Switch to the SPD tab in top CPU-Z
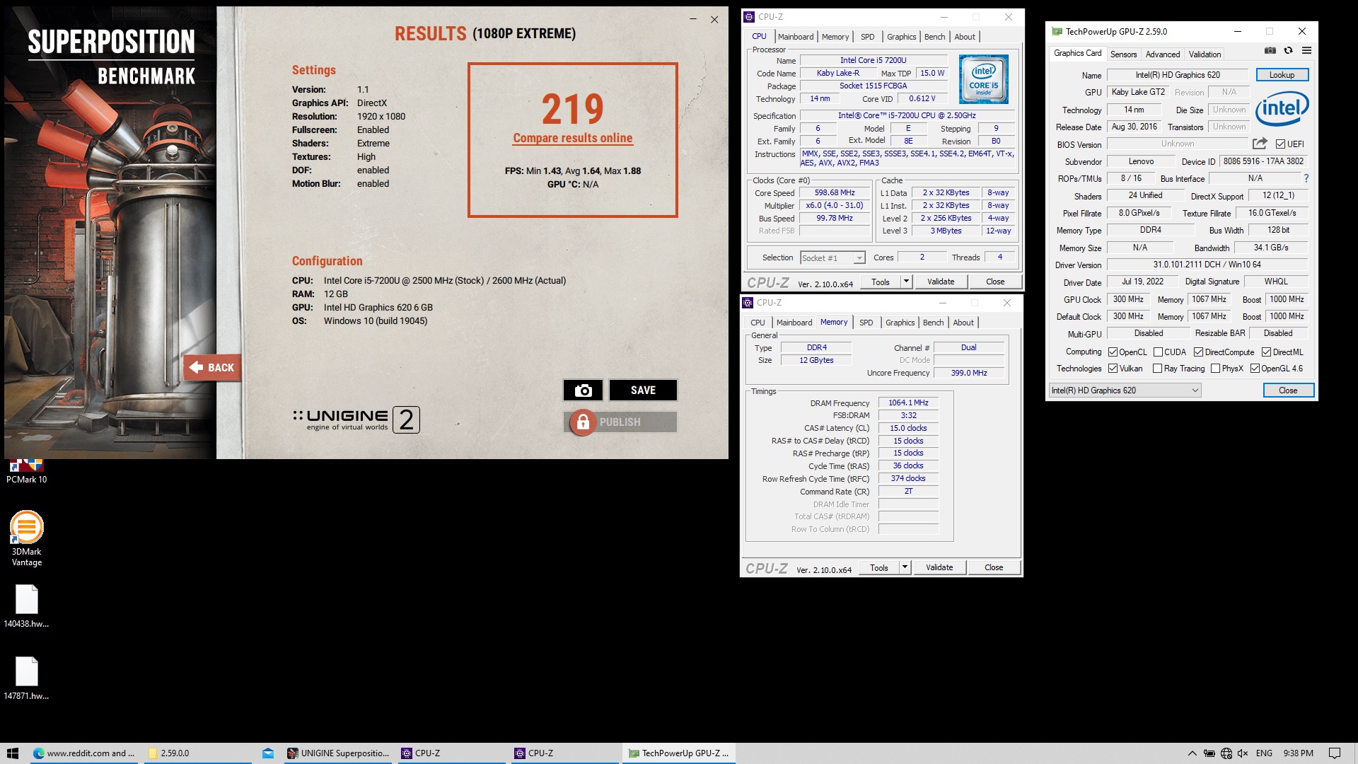1358x764 pixels. pos(867,37)
